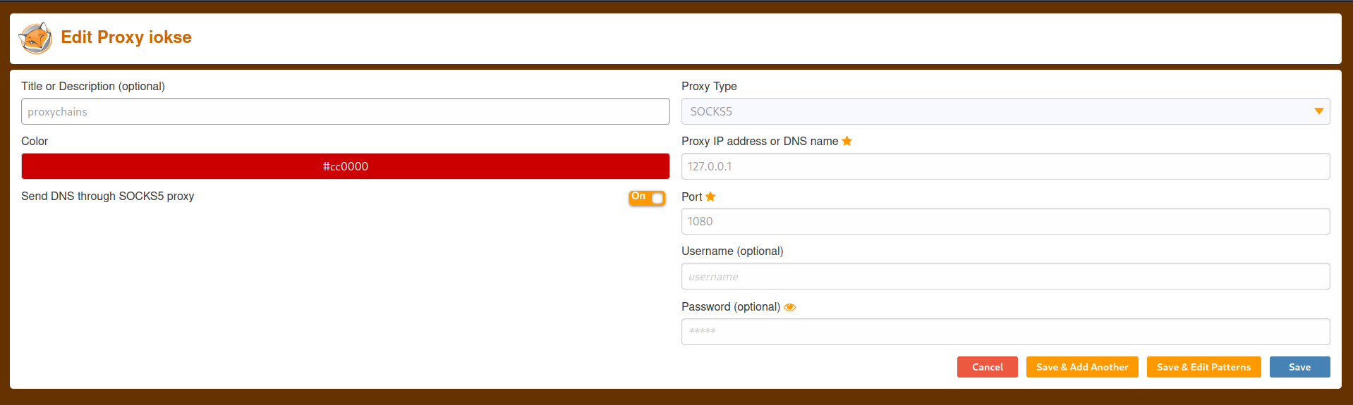Click the Password input box
Image resolution: width=1353 pixels, height=405 pixels.
click(x=1005, y=332)
